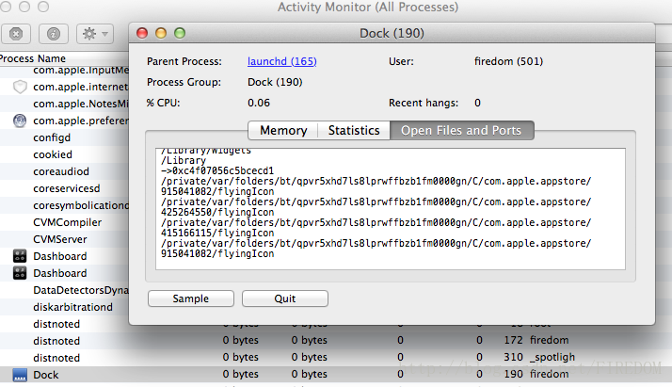Viewport: 672px width, 387px height.
Task: Switch to the Memory tab
Action: [x=283, y=130]
